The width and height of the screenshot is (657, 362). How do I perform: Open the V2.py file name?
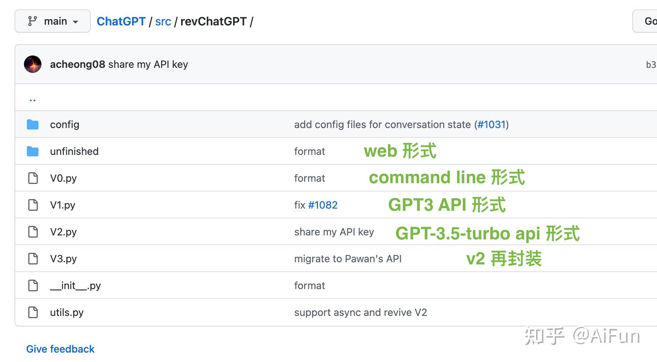[64, 232]
